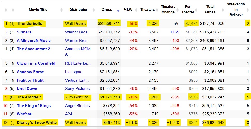Click sort arrows beside %LW header
The width and height of the screenshot is (251, 129).
pyautogui.click(x=136, y=10)
